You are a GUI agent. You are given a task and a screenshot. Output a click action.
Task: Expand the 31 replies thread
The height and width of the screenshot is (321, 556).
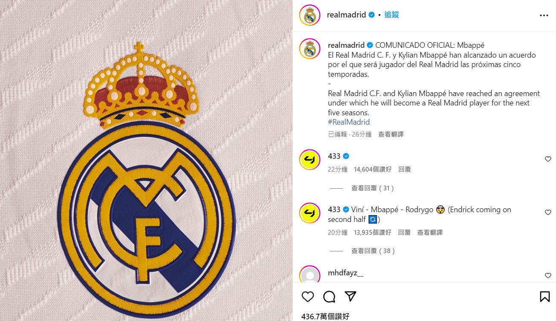[373, 188]
